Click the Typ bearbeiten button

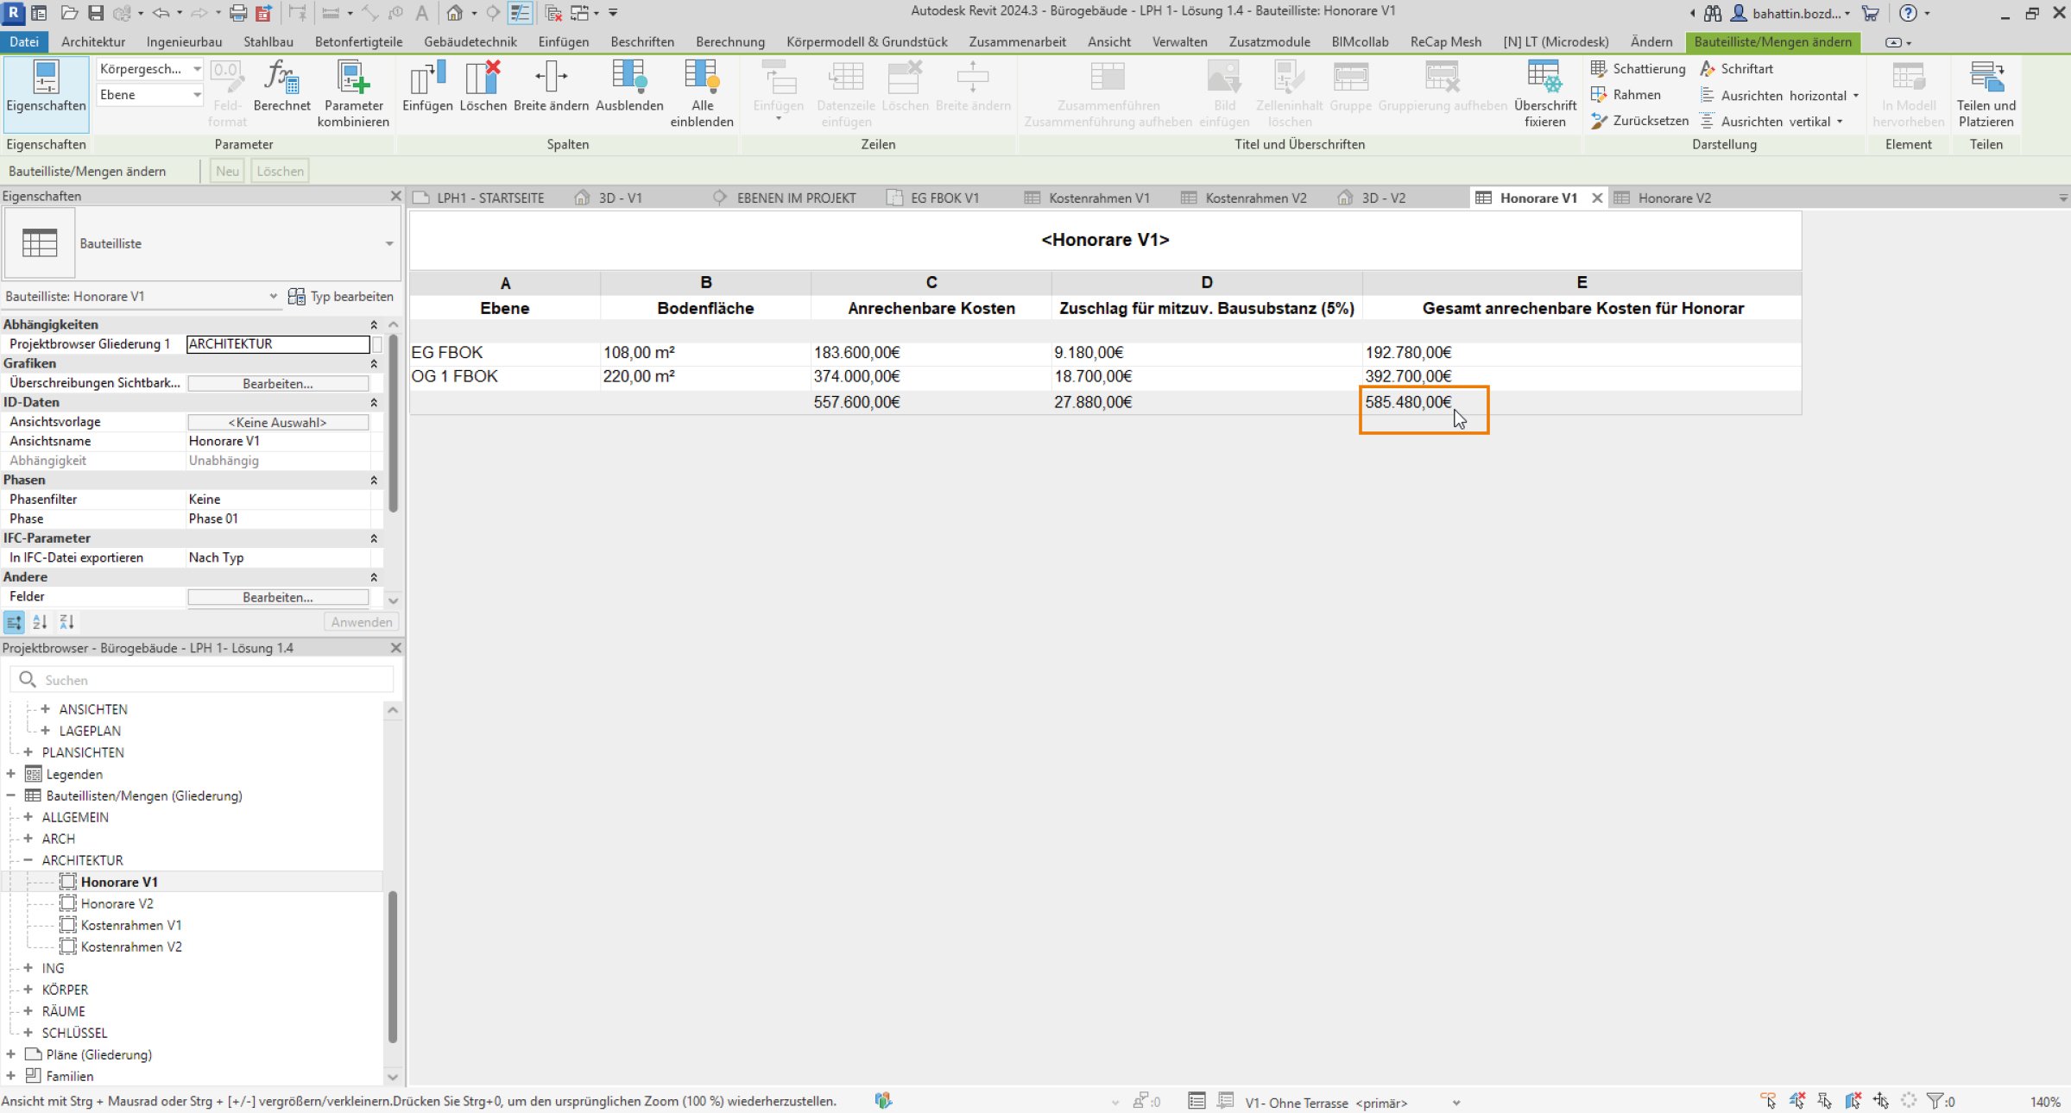coord(340,296)
